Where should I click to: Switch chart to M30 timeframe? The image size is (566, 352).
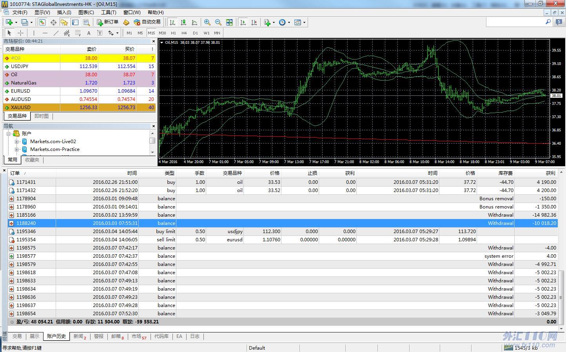coord(162,33)
